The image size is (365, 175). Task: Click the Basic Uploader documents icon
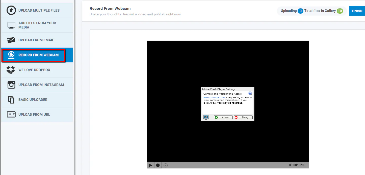(11, 100)
